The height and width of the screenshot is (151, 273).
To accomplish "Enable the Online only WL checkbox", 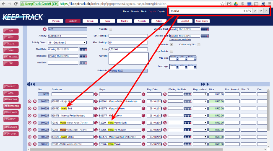I will [199, 44].
